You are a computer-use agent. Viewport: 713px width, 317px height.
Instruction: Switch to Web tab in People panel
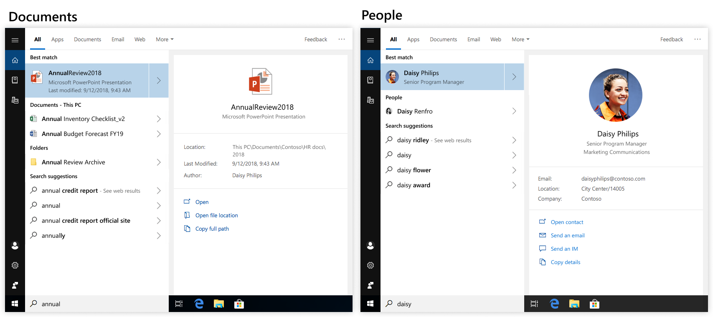496,40
